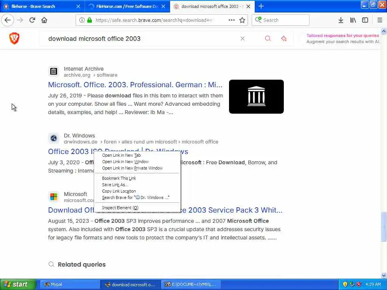Click the Brave lion logo

pos(14,38)
